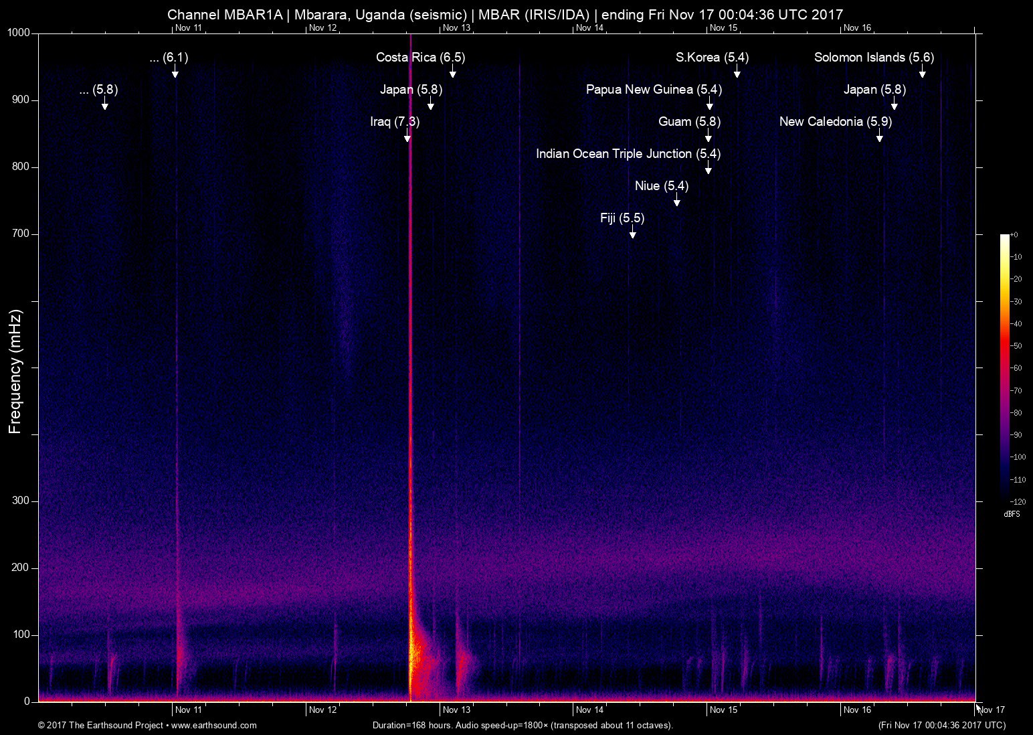Expand the Nov 13 date tick at top
This screenshot has height=735, width=1033.
pyautogui.click(x=458, y=28)
